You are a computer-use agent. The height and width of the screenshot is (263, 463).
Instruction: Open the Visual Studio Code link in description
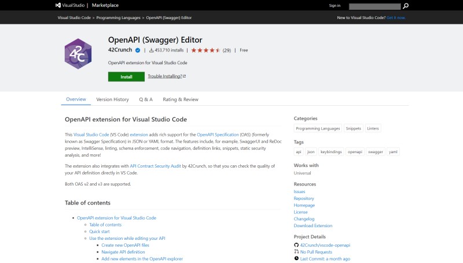(91, 135)
